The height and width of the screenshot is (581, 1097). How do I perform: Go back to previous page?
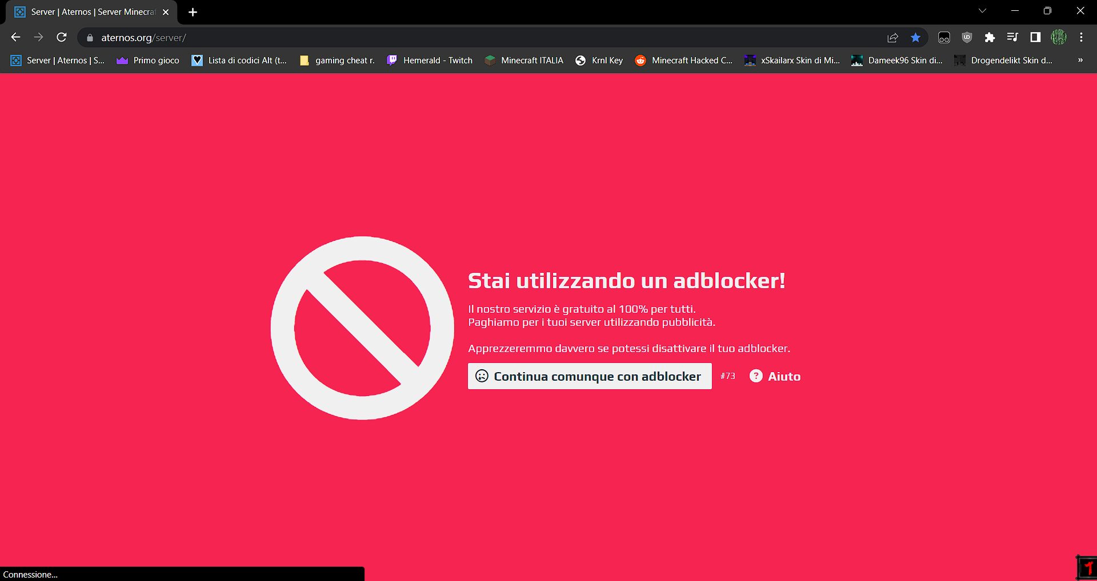point(15,38)
